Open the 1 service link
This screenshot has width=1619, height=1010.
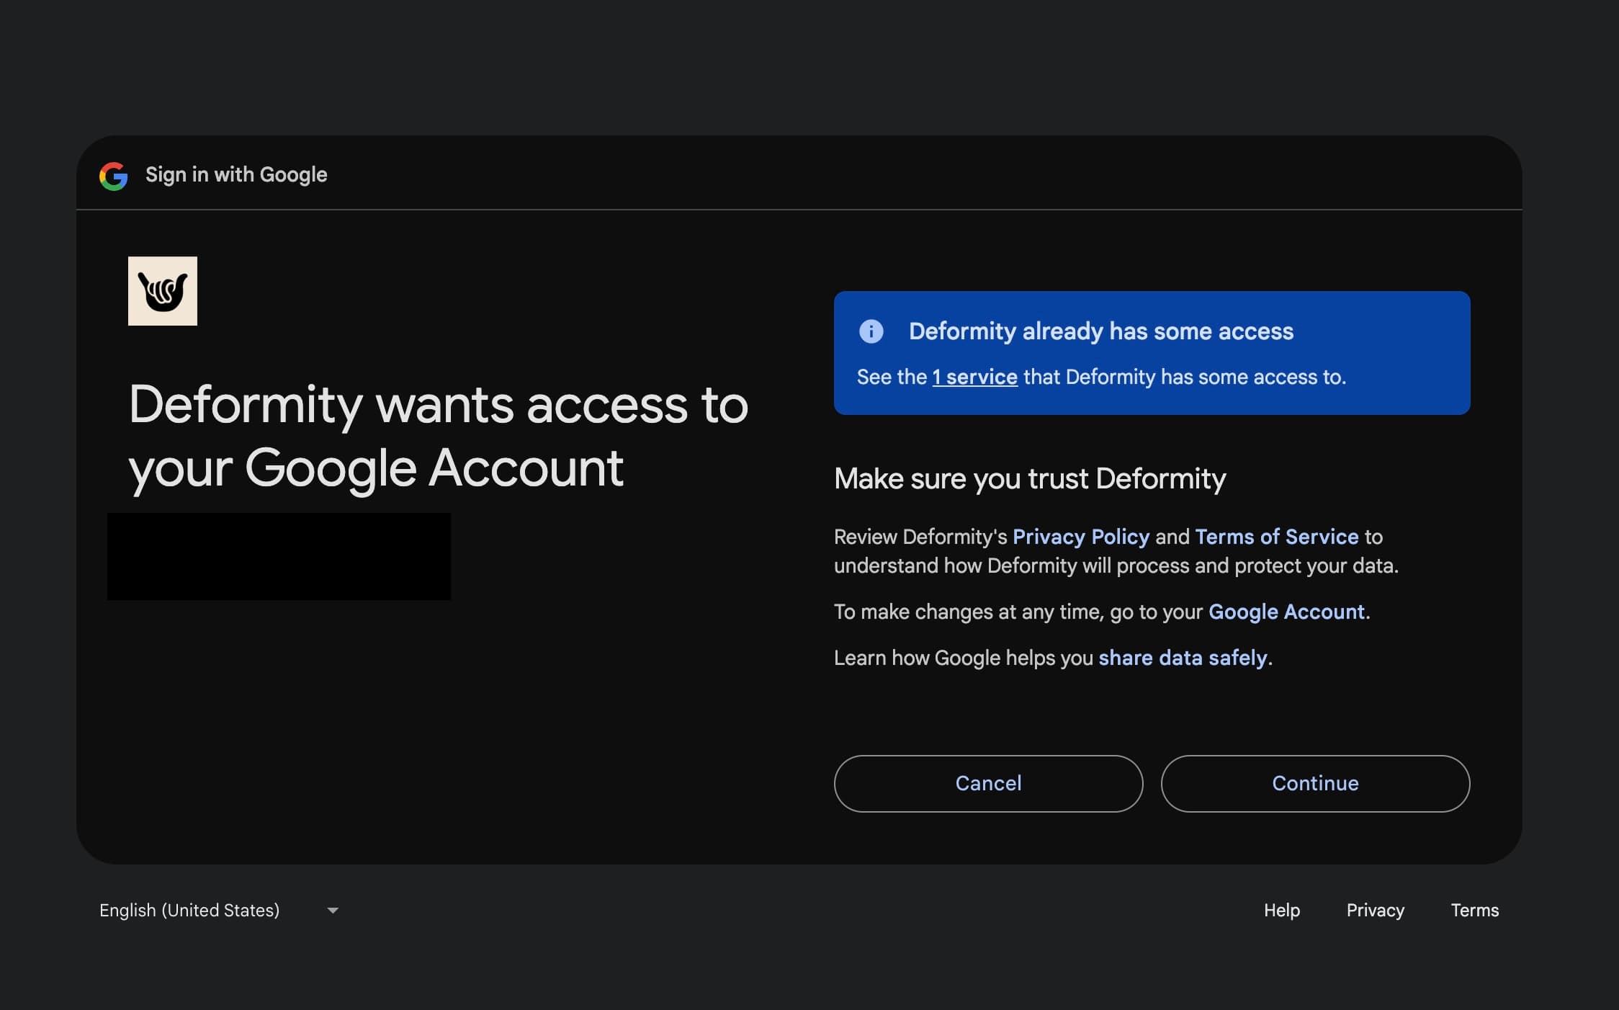tap(974, 377)
